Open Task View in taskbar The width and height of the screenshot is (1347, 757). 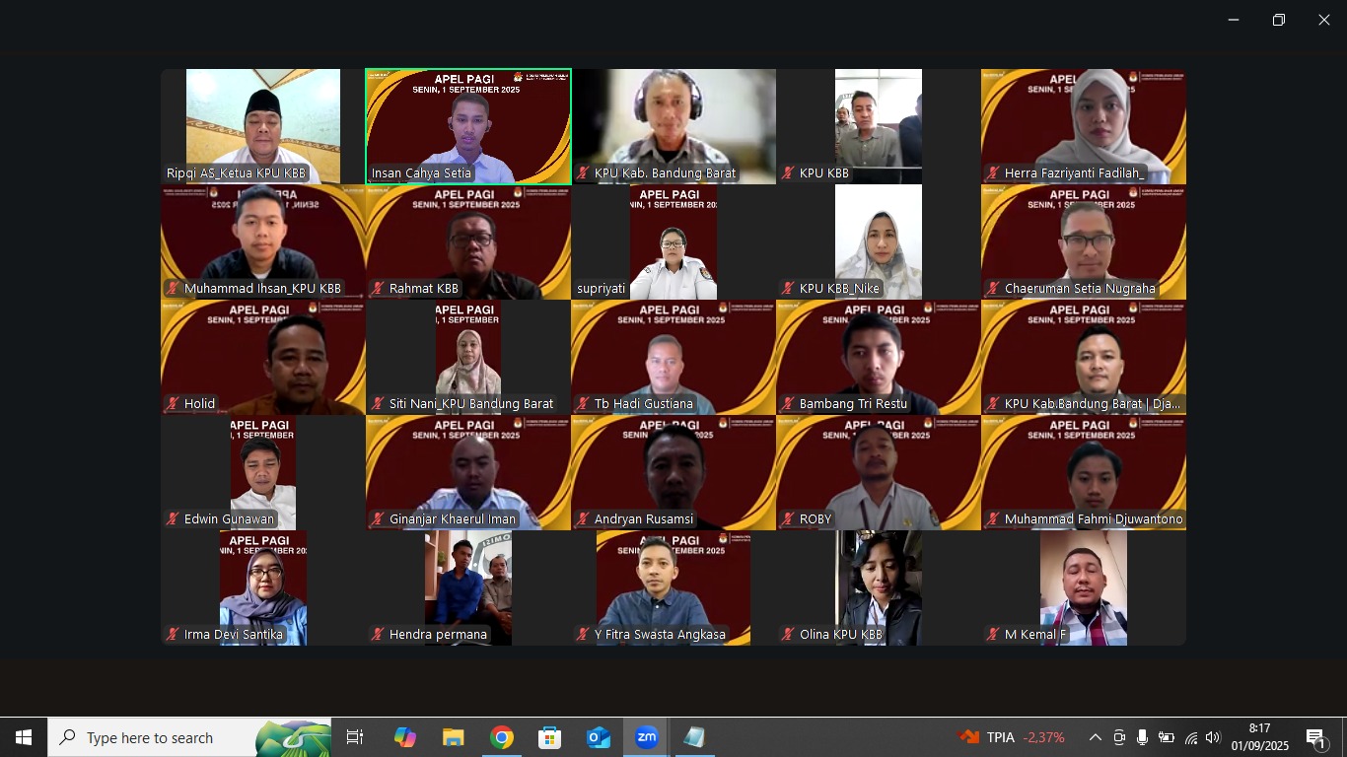355,737
